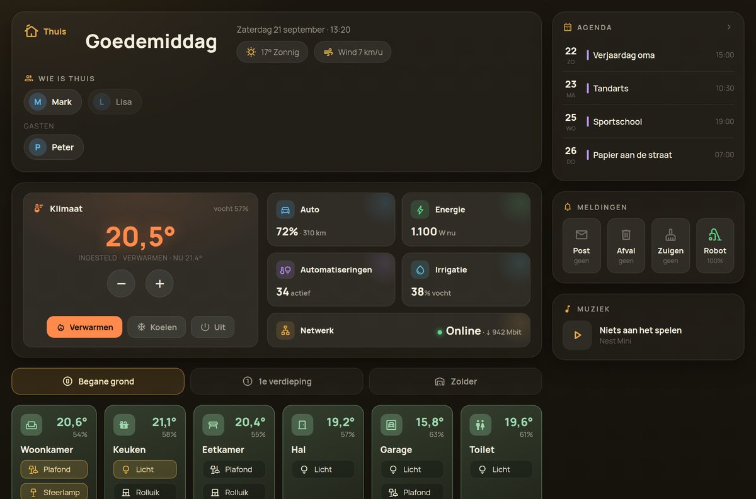Click the Irrigatie water drop icon
Screen dimensions: 756x499
(420, 269)
